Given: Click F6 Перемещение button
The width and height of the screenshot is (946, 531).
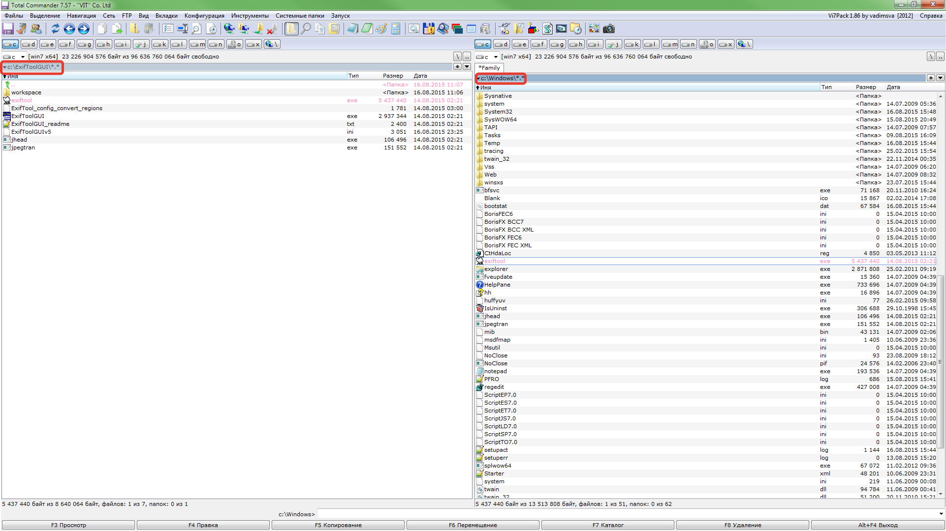Looking at the screenshot, I should (x=473, y=525).
